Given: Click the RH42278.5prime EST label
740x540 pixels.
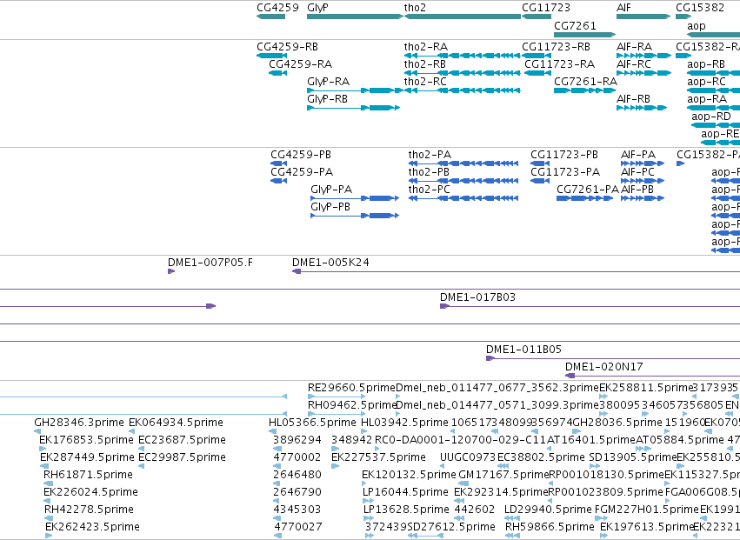Looking at the screenshot, I should 90,510.
